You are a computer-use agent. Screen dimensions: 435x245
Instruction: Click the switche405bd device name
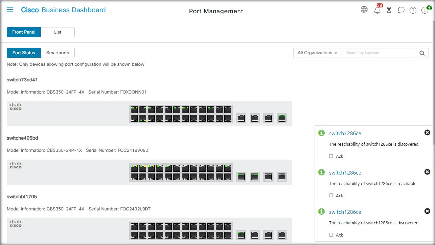[22, 138]
